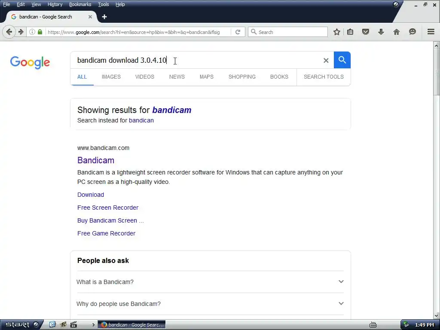Click the green padlock security icon
Viewport: 440px width, 330px height.
pos(40,32)
